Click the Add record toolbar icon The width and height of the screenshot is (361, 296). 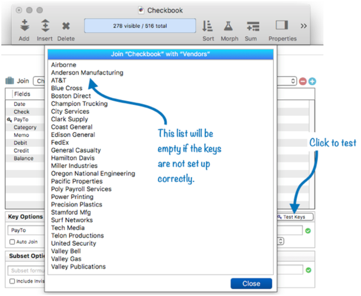(x=25, y=26)
